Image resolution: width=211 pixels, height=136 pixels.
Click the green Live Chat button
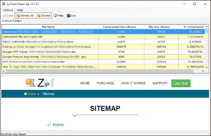[x=181, y=83]
